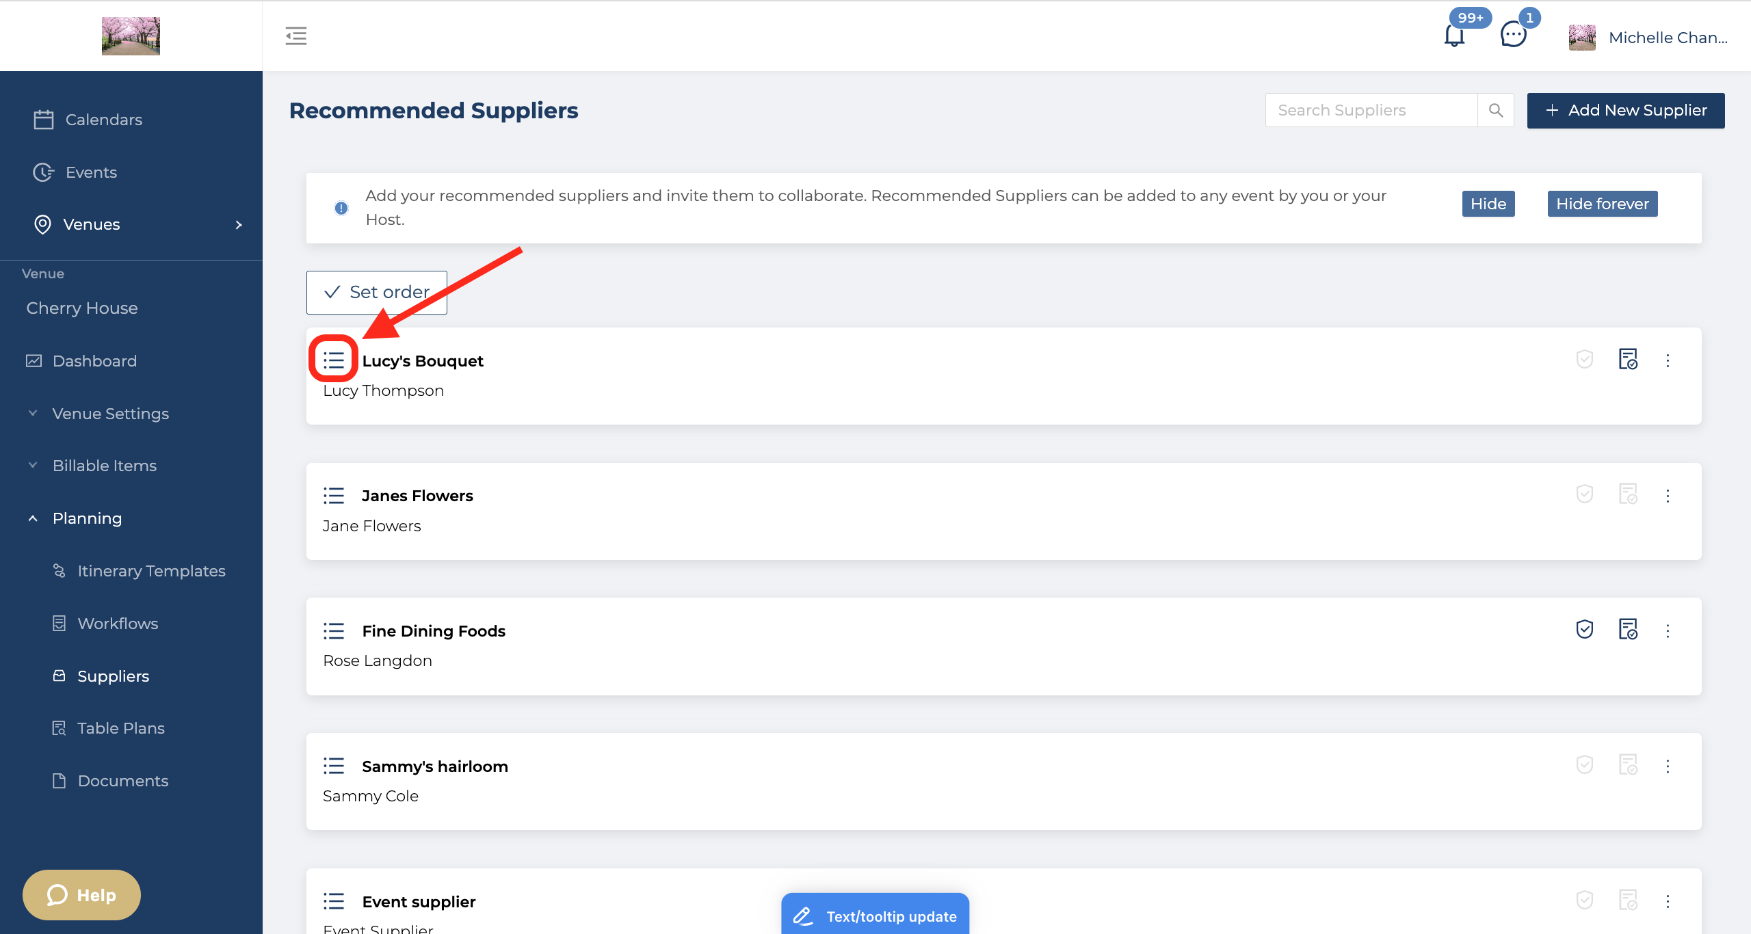This screenshot has width=1751, height=934.
Task: Grab the reorder handle for Janes Flowers
Action: coord(334,496)
